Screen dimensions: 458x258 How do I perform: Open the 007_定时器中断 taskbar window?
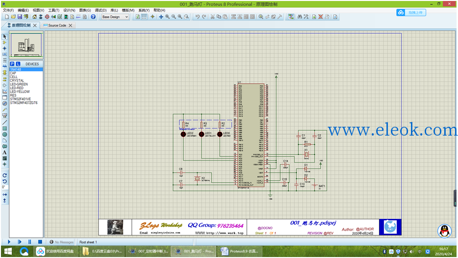point(149,251)
